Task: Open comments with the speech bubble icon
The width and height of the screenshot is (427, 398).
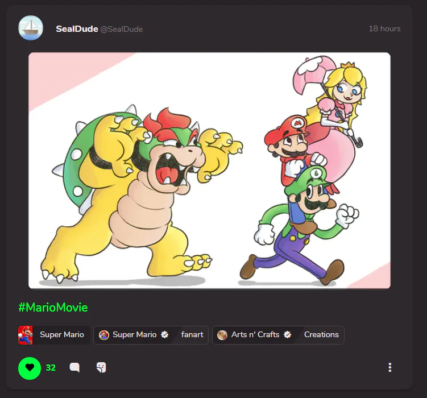Action: pos(74,367)
